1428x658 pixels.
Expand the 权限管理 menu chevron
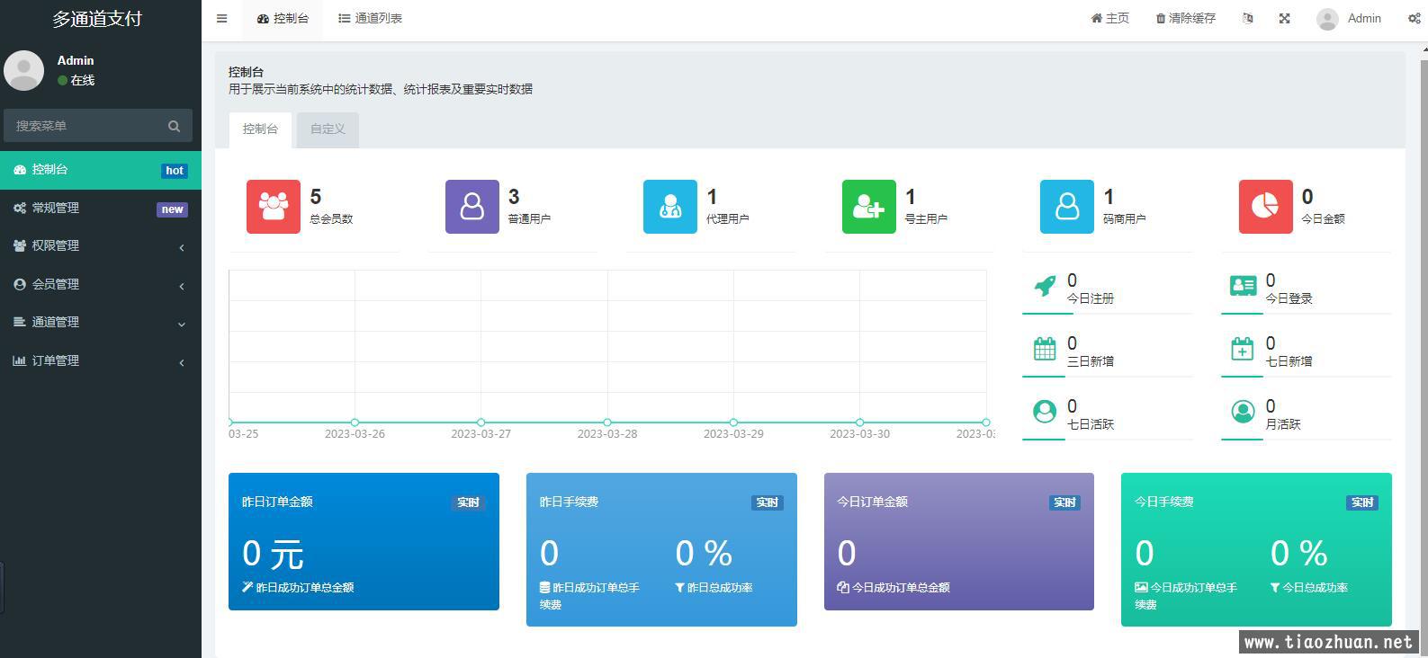click(x=182, y=247)
